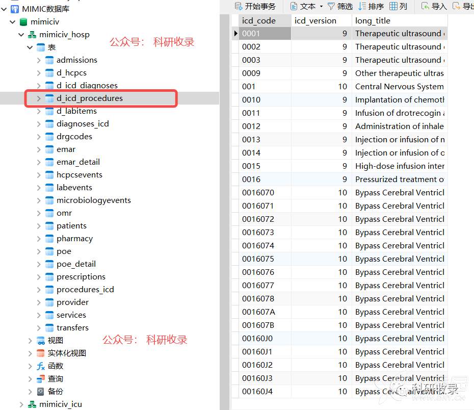This screenshot has height=410, width=474.
Task: Click the Filter (筛选) funnel icon
Action: tap(331, 6)
